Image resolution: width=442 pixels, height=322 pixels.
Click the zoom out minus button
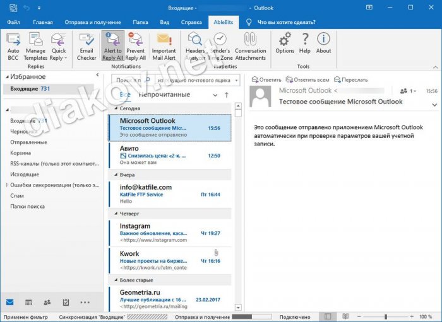click(359, 317)
